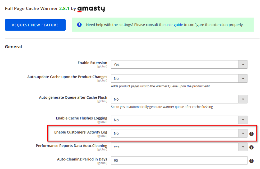Click the amasty logo
This screenshot has width=260, height=169.
click(x=91, y=9)
